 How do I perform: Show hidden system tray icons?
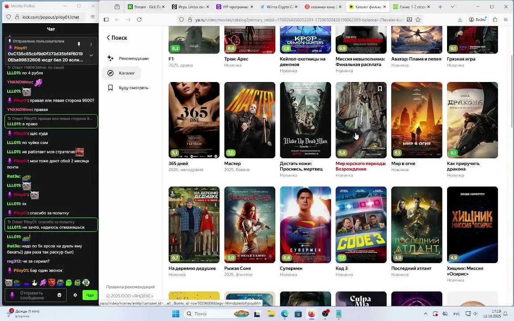pos(426,314)
